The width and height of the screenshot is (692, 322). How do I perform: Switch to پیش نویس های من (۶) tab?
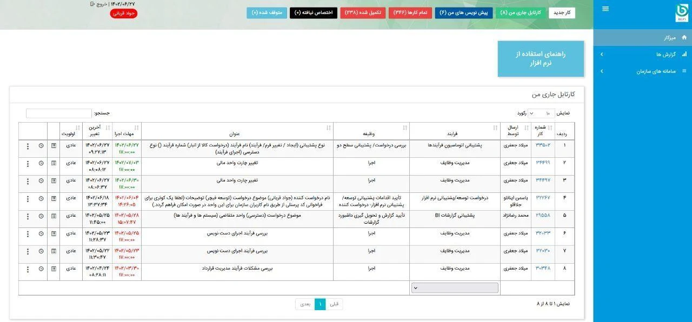coord(464,12)
